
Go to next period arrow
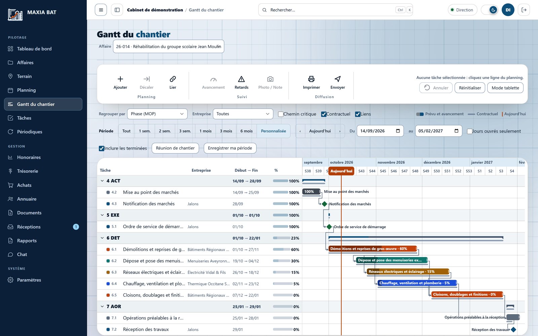(340, 131)
